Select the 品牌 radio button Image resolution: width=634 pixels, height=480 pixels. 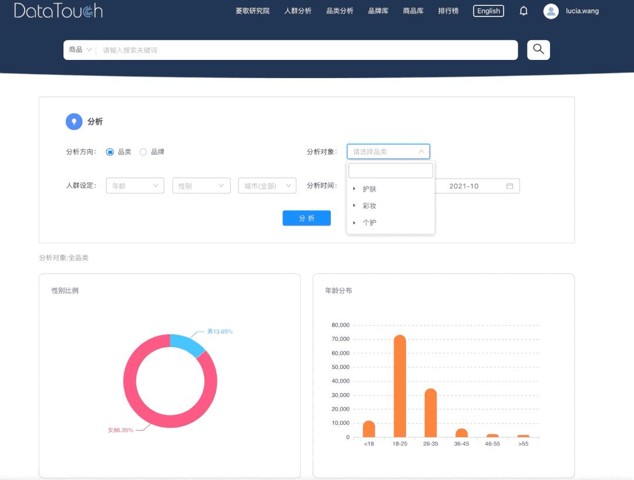point(143,152)
